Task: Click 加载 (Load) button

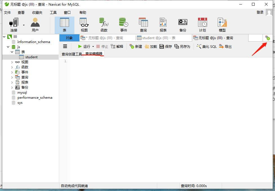Action: pyautogui.click(x=151, y=46)
